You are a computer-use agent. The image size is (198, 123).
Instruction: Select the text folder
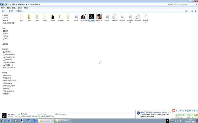(x=68, y=17)
